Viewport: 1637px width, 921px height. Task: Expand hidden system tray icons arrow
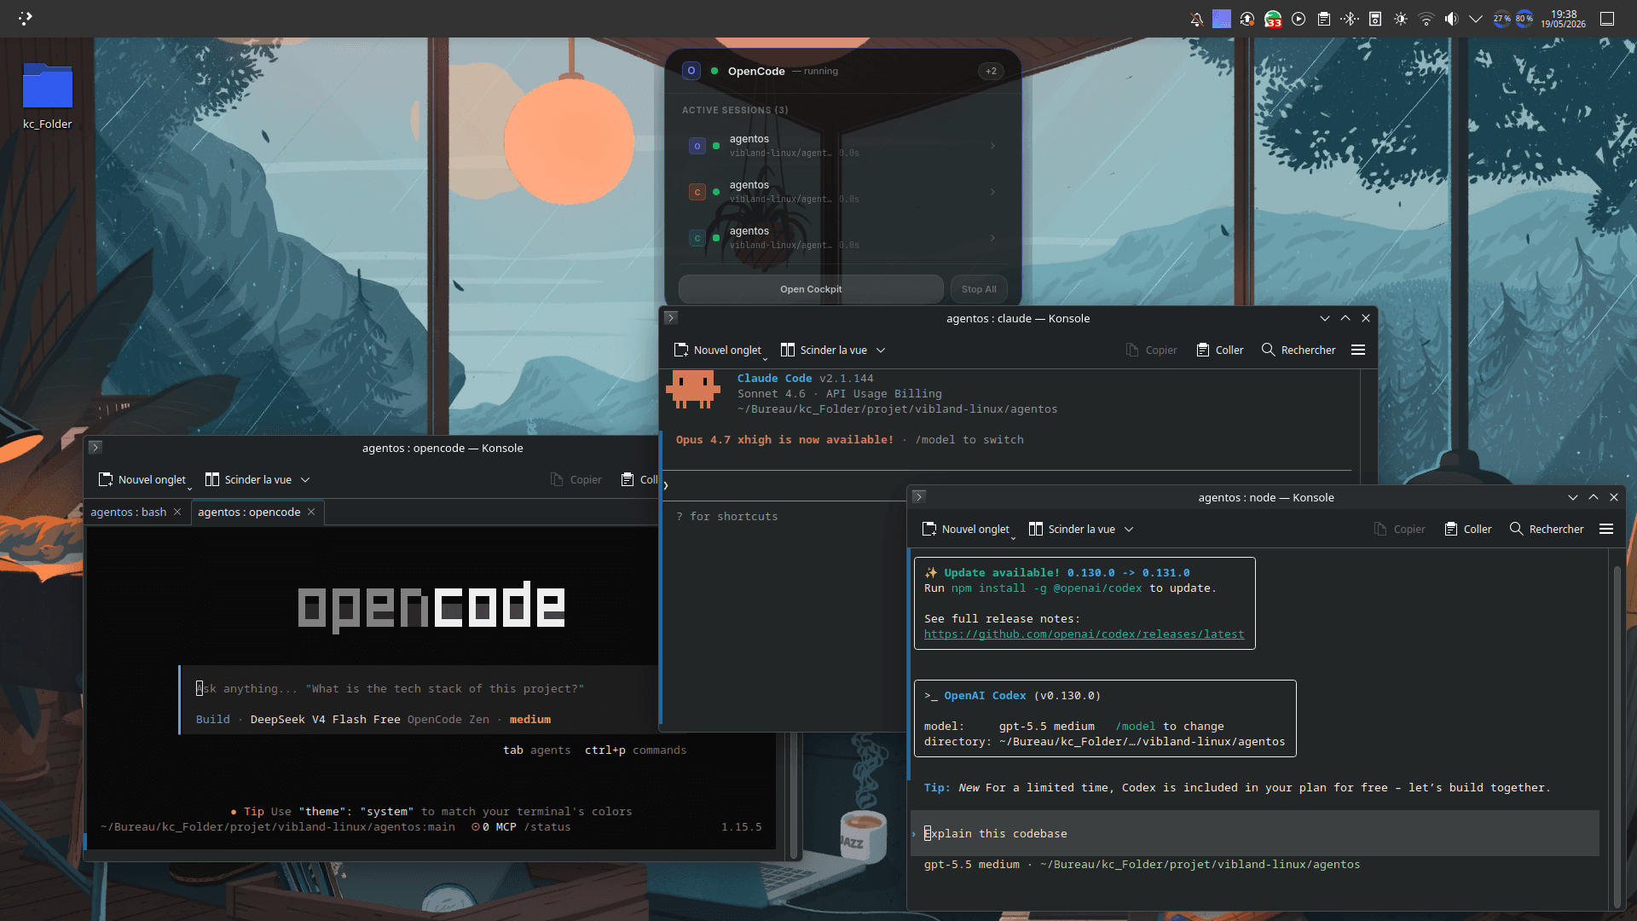[x=1476, y=19]
